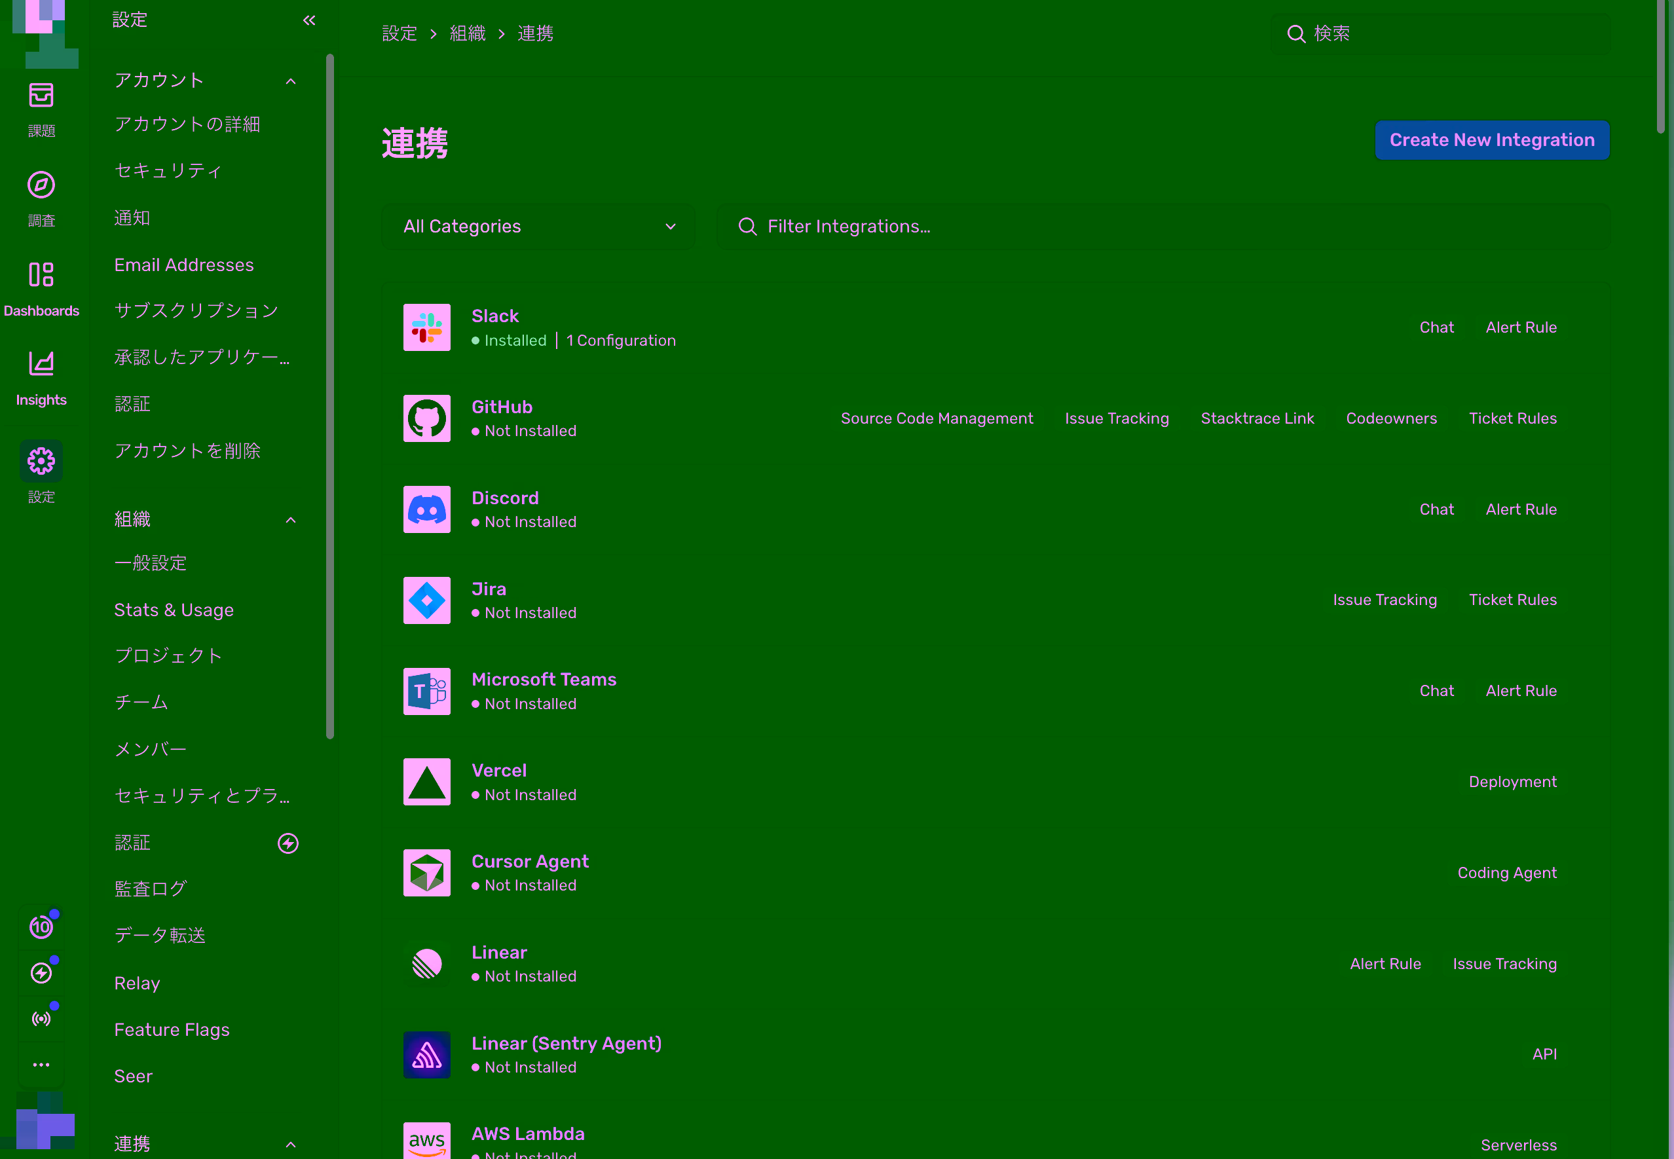The height and width of the screenshot is (1159, 1674).
Task: Click the Discord integration logo
Action: pos(426,509)
